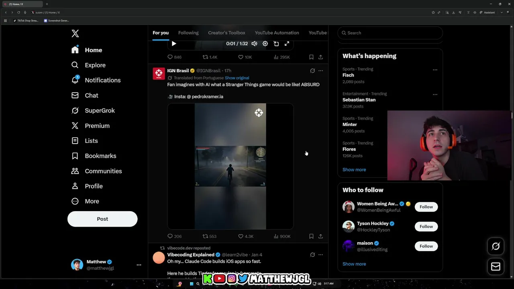Switch to YouTube Automation tab

277,33
